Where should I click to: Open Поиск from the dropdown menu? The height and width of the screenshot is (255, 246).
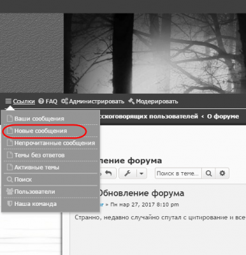pos(50,180)
